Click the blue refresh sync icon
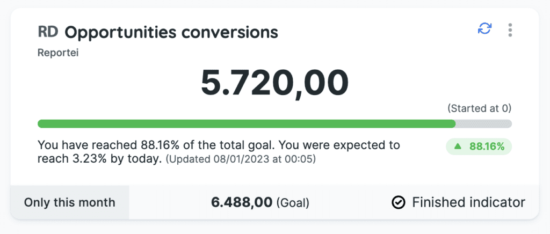Screen dimensions: 550x234 tap(485, 29)
